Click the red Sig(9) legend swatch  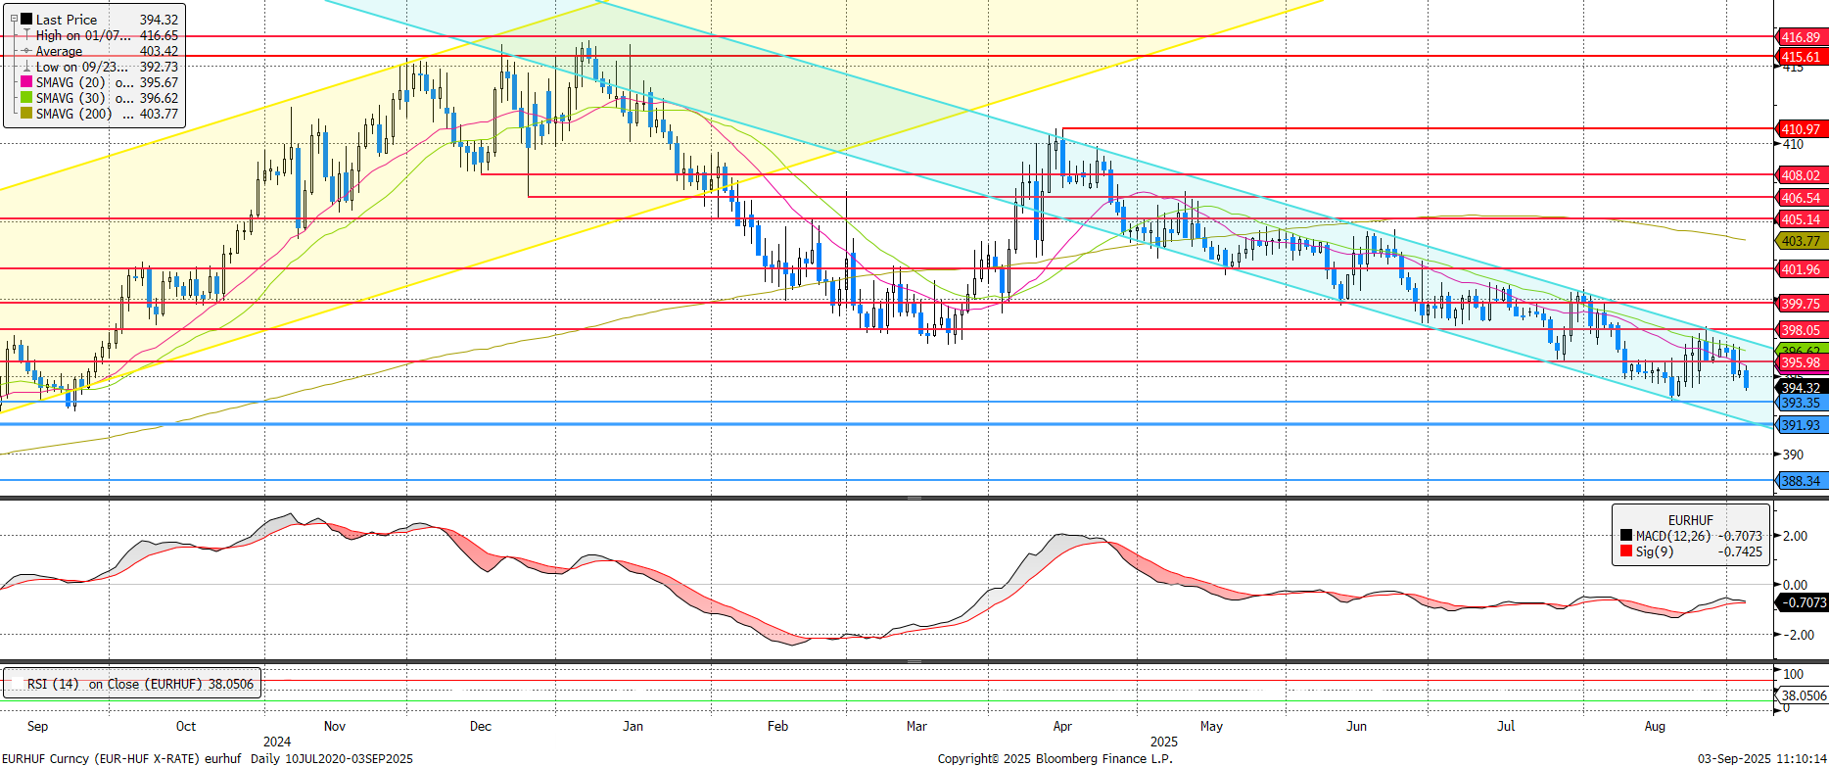tap(1626, 551)
